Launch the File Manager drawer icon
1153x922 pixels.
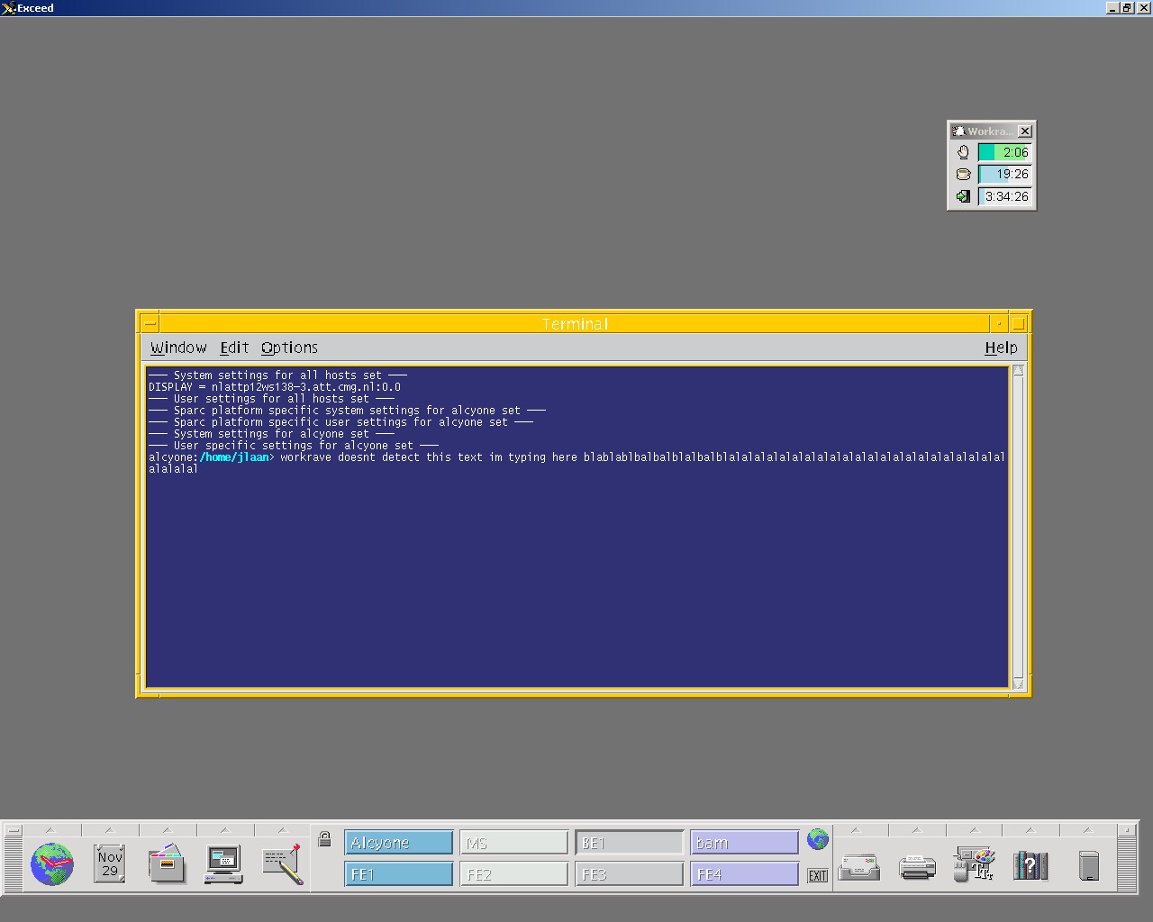167,864
